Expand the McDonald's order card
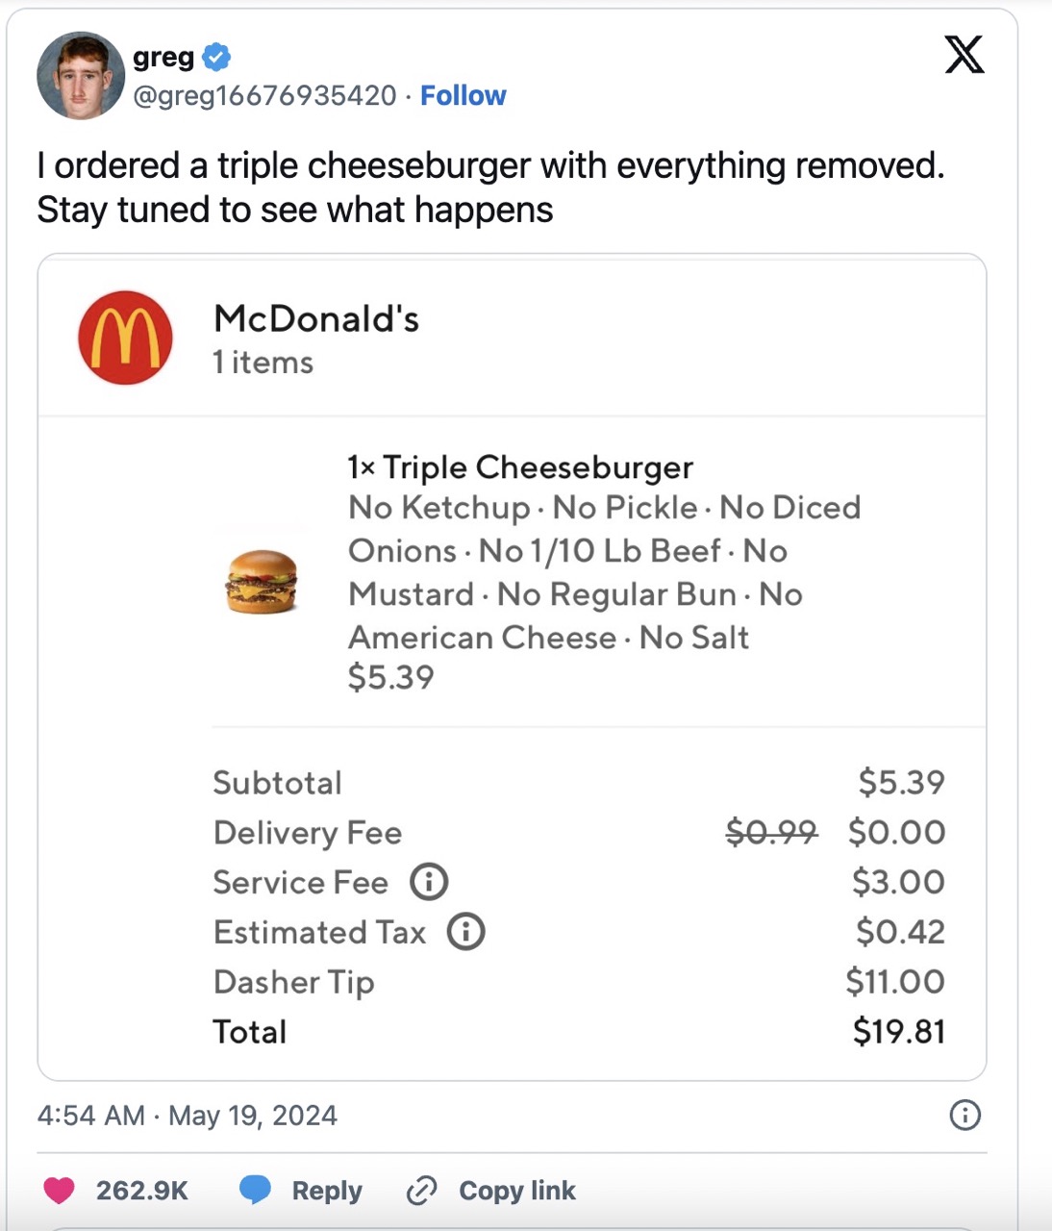Viewport: 1052px width, 1231px height. click(512, 338)
